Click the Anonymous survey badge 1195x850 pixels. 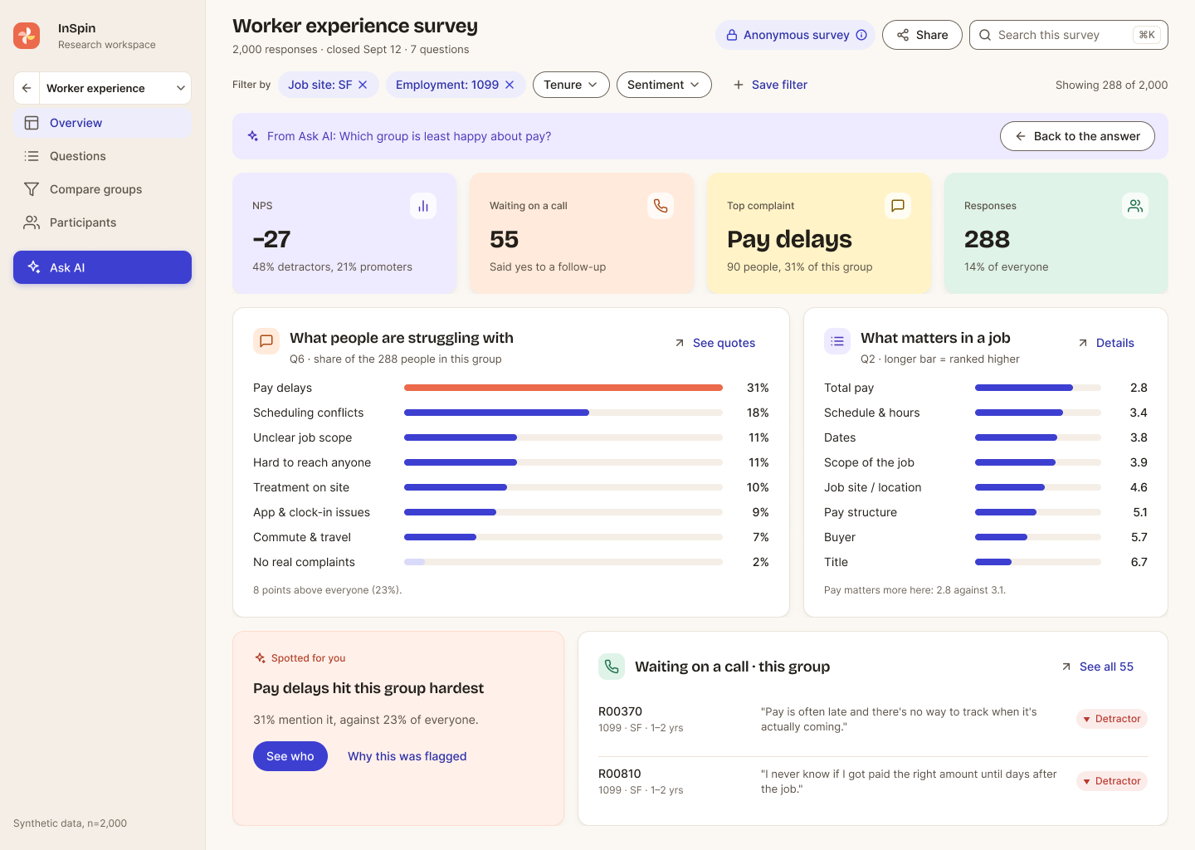pos(795,35)
